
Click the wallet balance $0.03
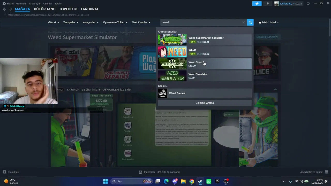(299, 4)
